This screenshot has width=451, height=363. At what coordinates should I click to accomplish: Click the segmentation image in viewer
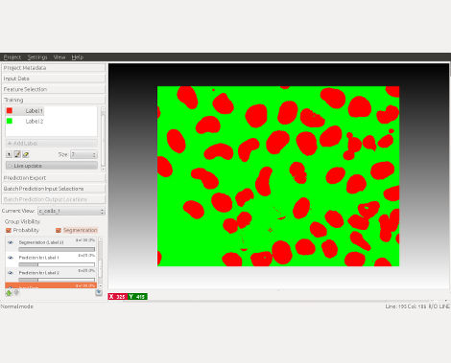tap(278, 176)
